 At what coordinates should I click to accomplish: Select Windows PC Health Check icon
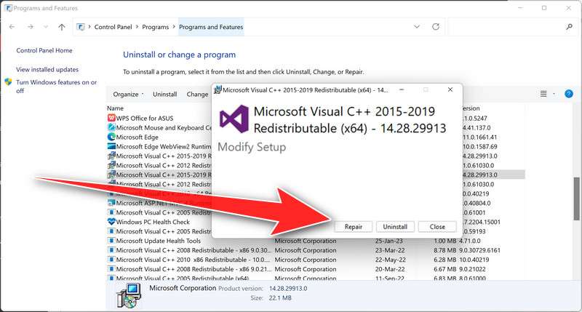point(111,222)
